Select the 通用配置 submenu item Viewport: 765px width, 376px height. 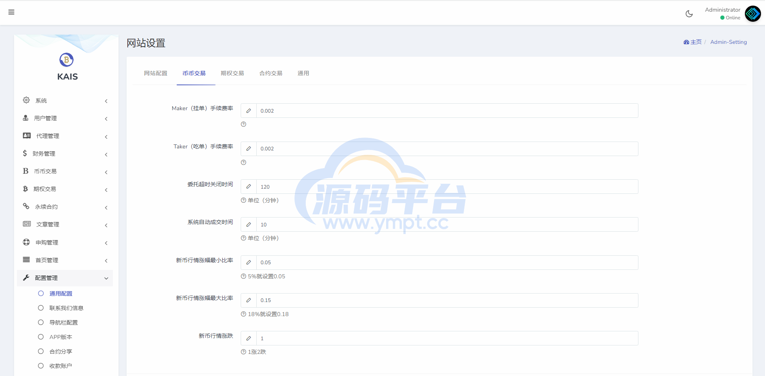61,294
